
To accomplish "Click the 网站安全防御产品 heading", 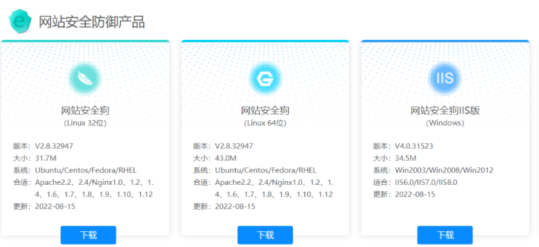I will click(x=91, y=22).
